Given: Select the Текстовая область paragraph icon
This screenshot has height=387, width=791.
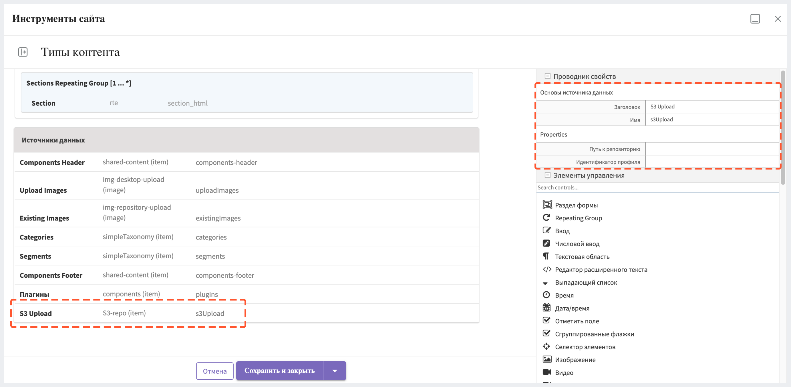Looking at the screenshot, I should (x=546, y=256).
